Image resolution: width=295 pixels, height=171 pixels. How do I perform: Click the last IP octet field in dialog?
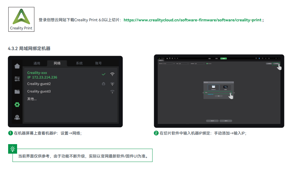pos(228,92)
